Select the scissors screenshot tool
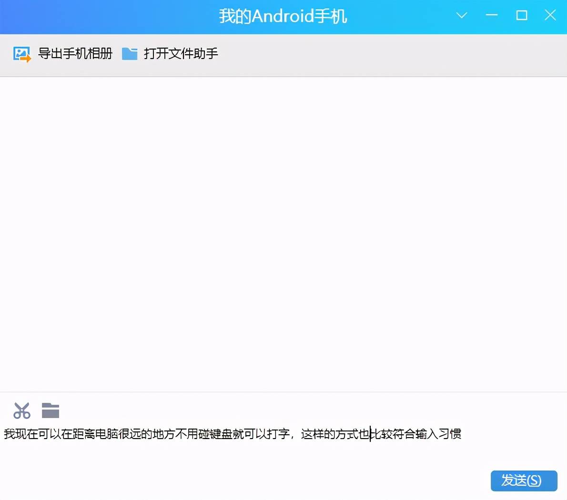 pos(22,410)
